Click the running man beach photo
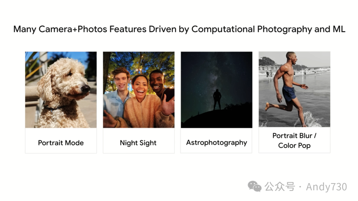358x201 pixels. (294, 89)
